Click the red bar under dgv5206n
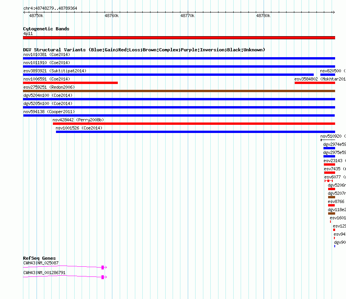The width and height of the screenshot is (346, 299). pyautogui.click(x=332, y=189)
